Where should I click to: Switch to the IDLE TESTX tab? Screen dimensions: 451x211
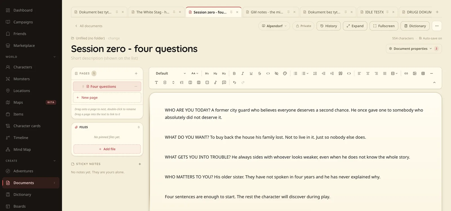[x=374, y=12]
